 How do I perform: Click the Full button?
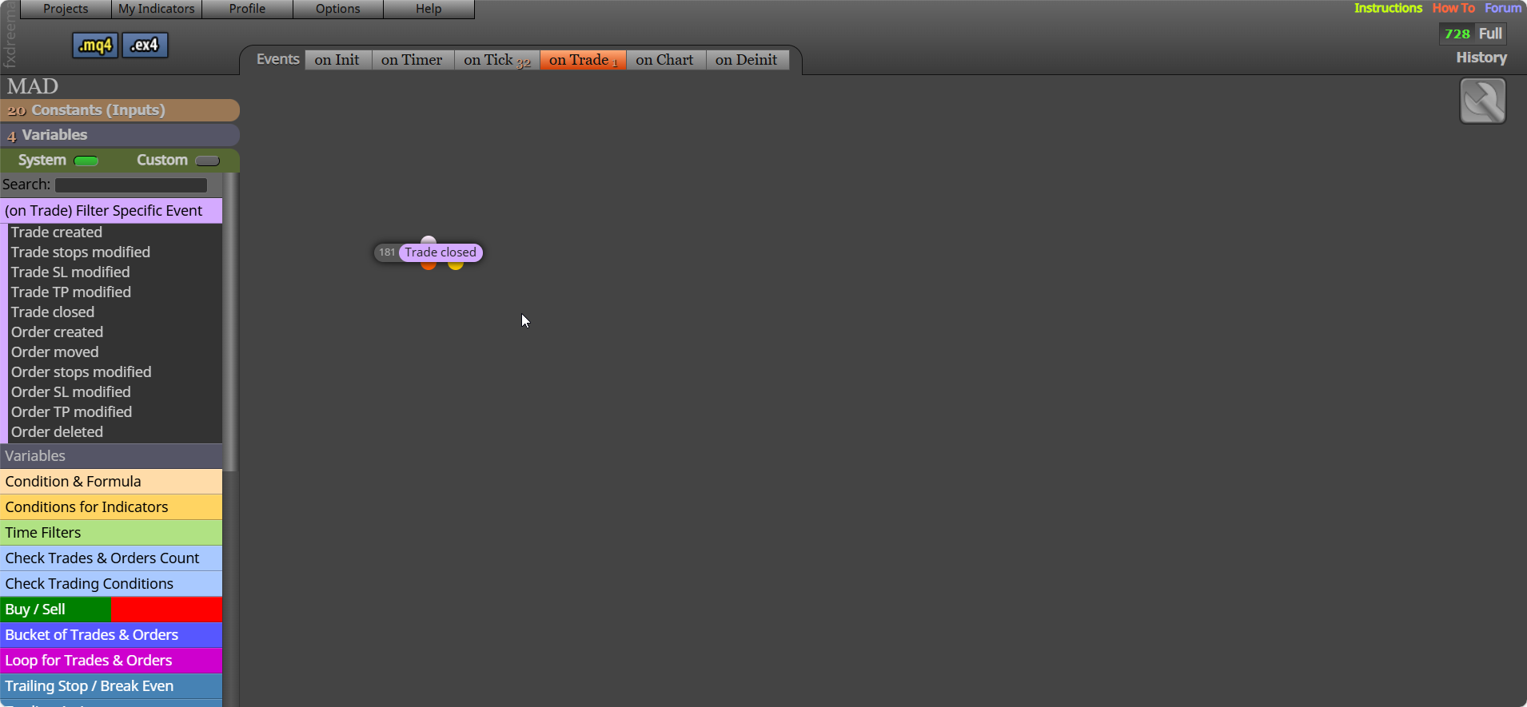click(1490, 34)
